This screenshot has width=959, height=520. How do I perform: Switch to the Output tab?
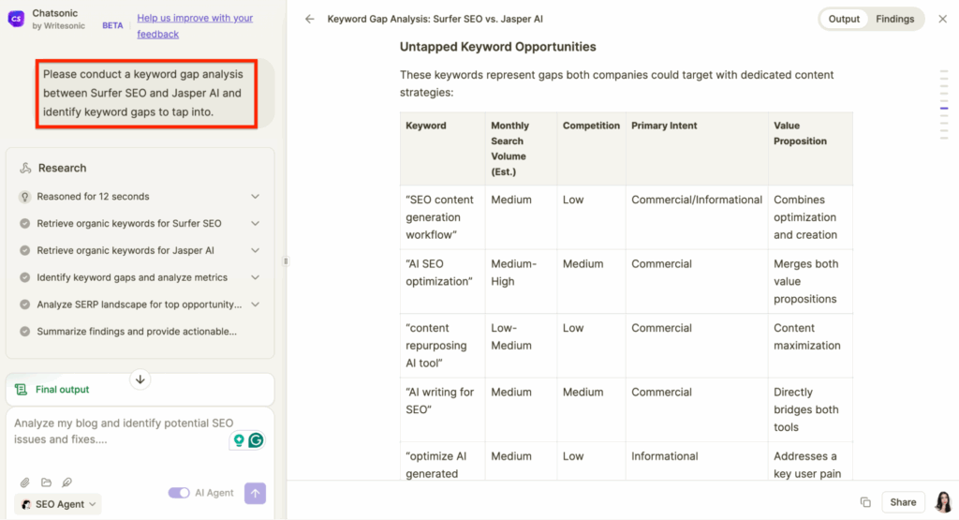coord(844,19)
